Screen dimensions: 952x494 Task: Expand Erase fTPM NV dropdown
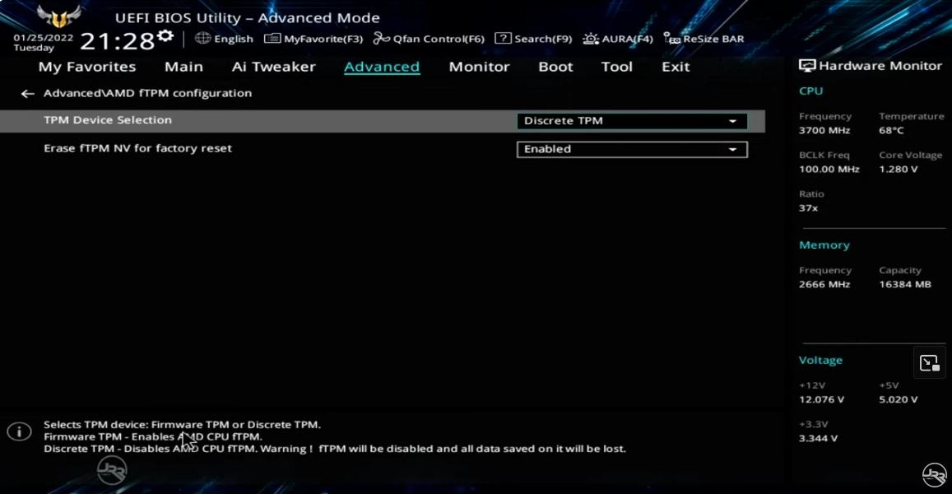(632, 150)
